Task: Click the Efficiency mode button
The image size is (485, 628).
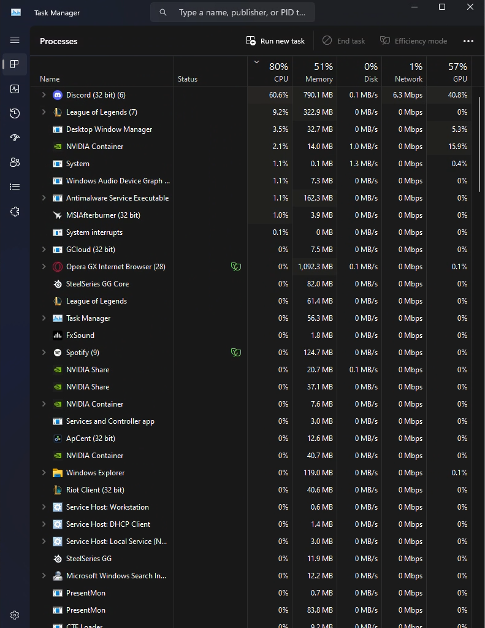Action: point(414,41)
